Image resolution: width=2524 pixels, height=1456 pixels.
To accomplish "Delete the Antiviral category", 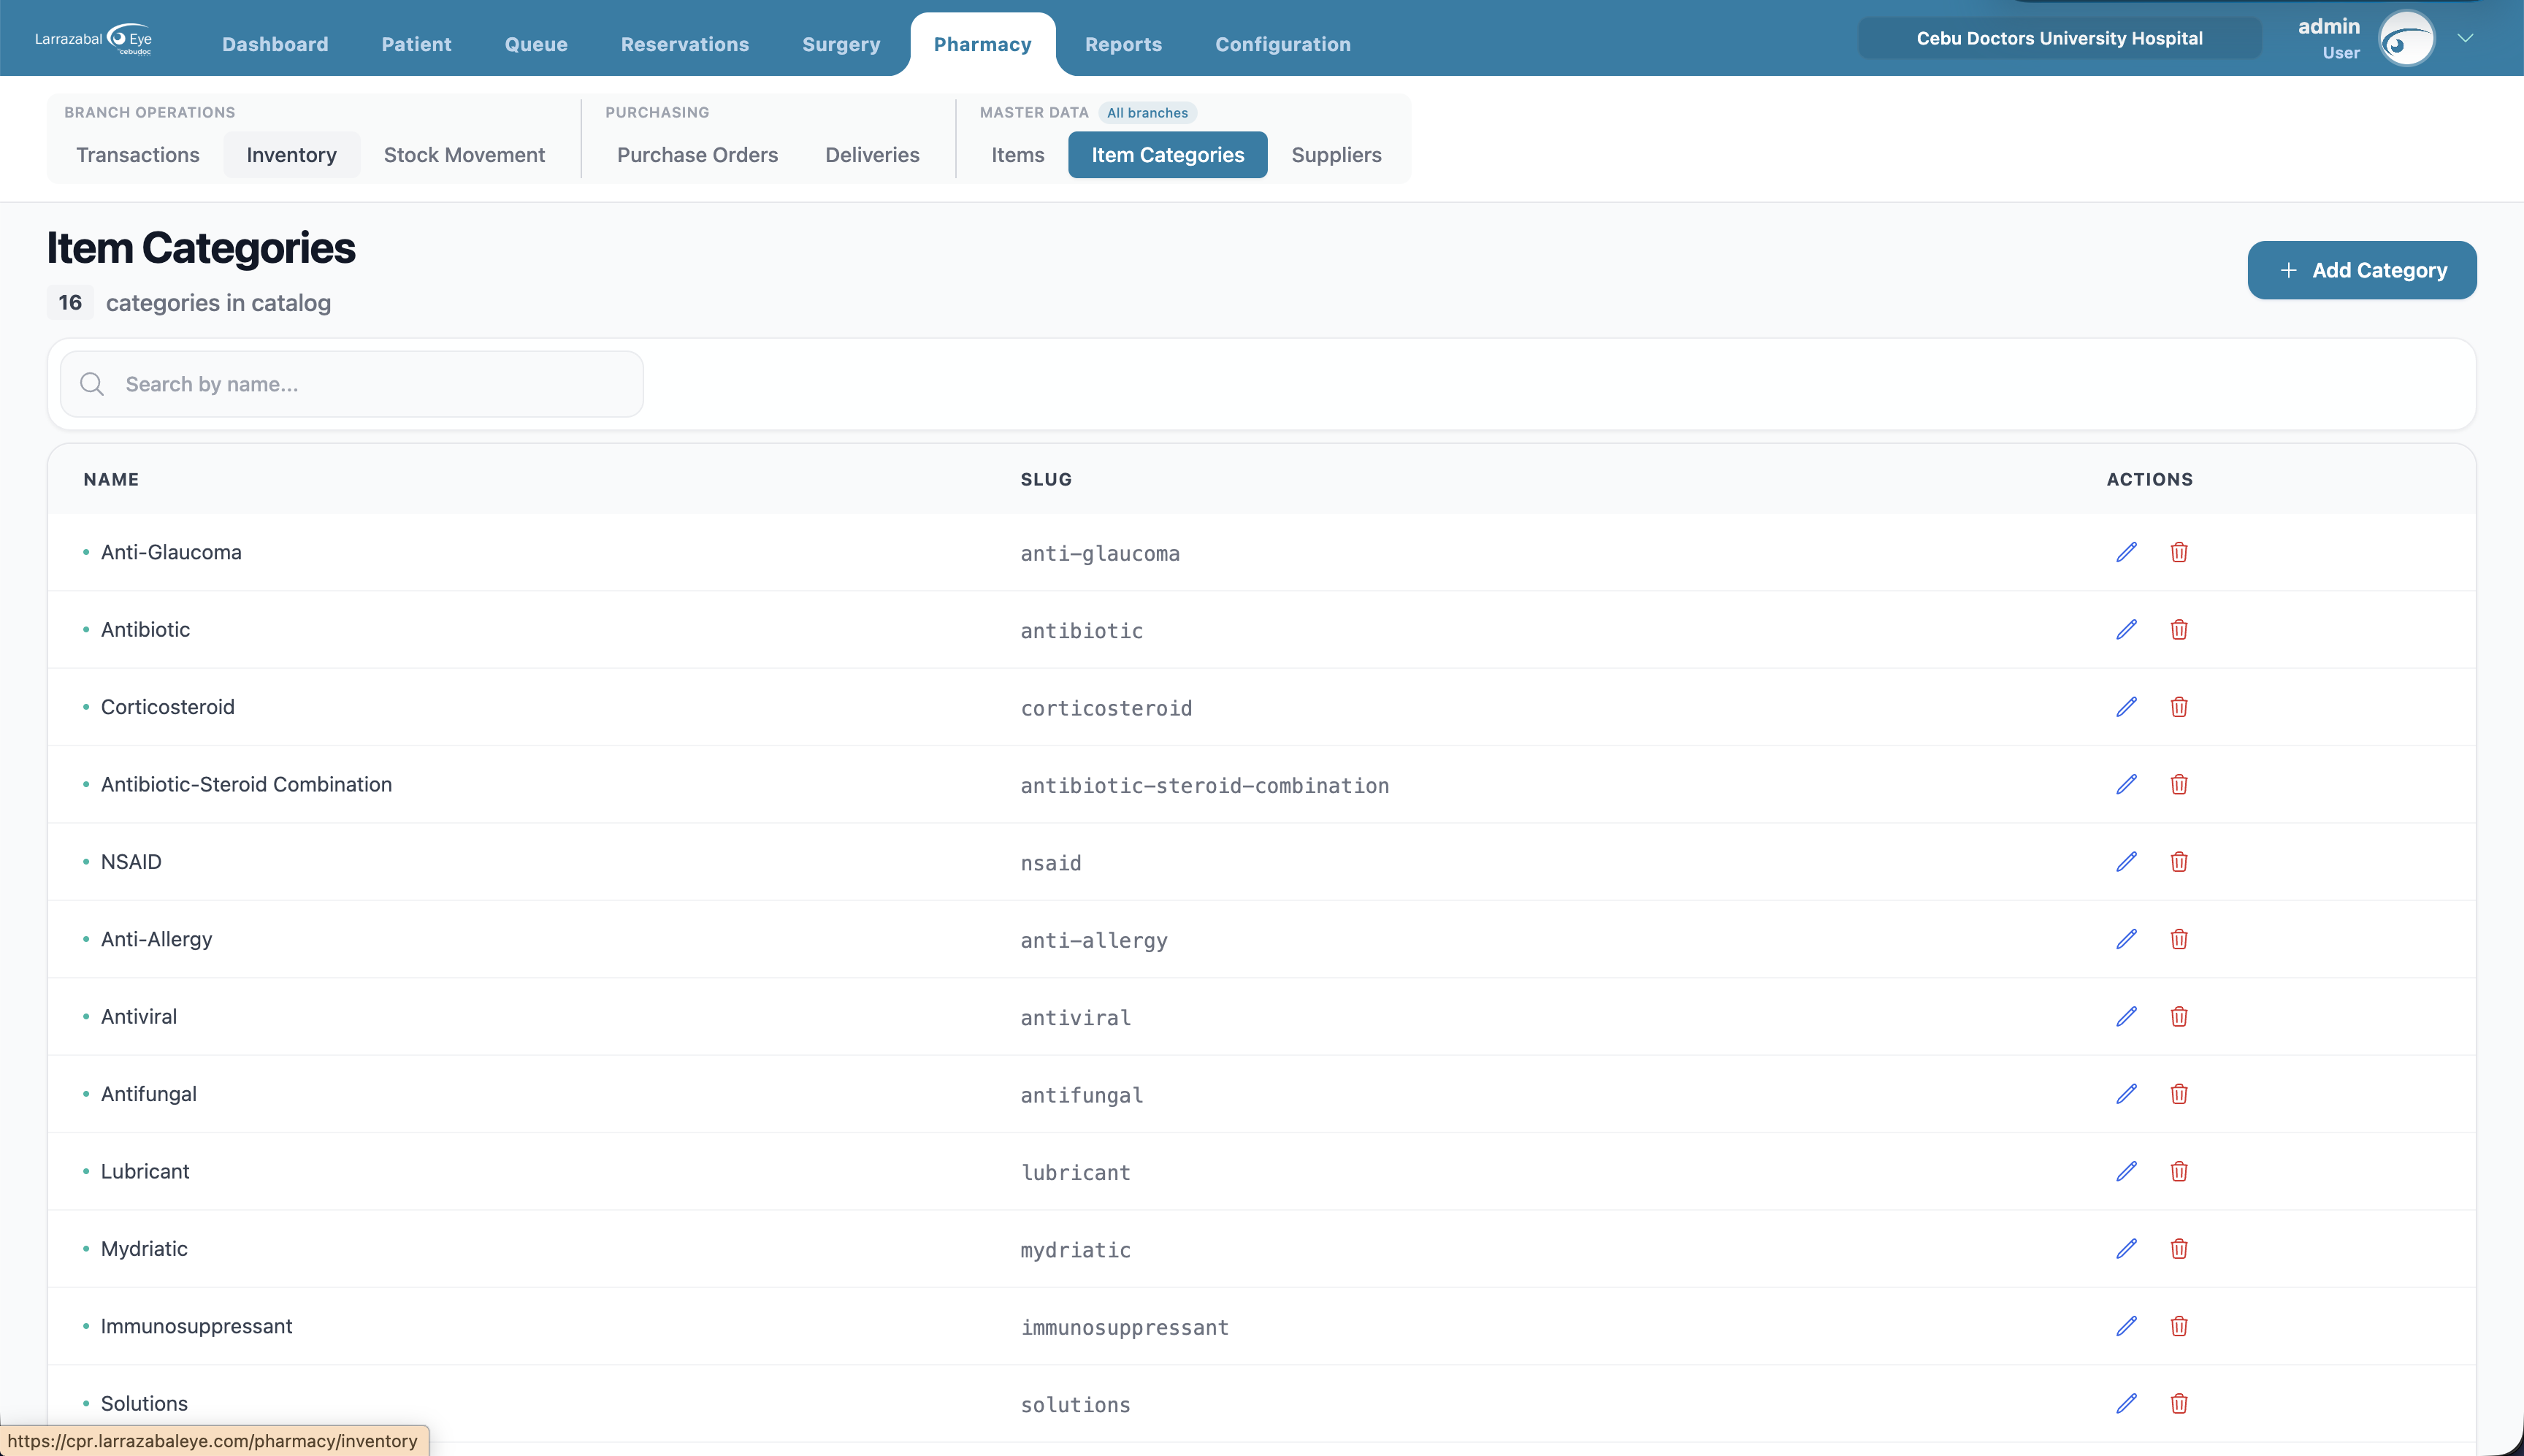I will point(2179,1016).
